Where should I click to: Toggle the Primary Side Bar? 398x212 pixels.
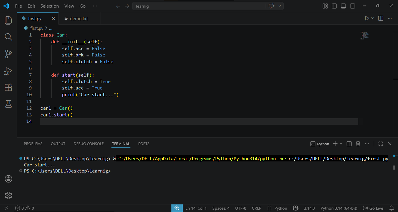[334, 6]
